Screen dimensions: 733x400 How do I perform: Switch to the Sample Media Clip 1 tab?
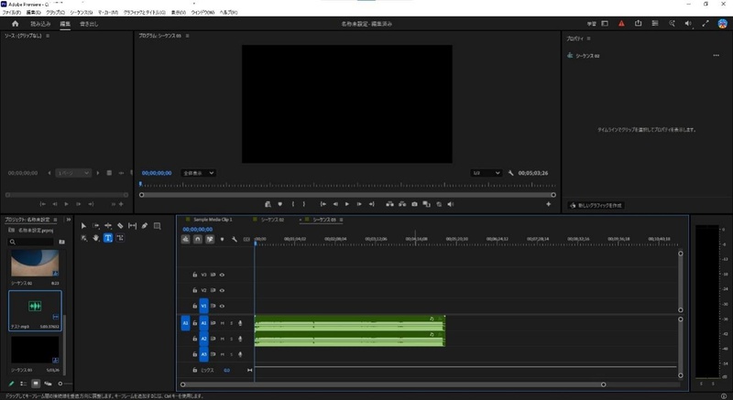pyautogui.click(x=213, y=220)
